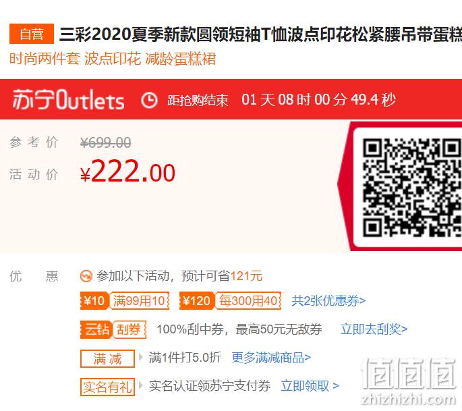Click the orange discount icon beside 参加以下活动

(x=86, y=276)
